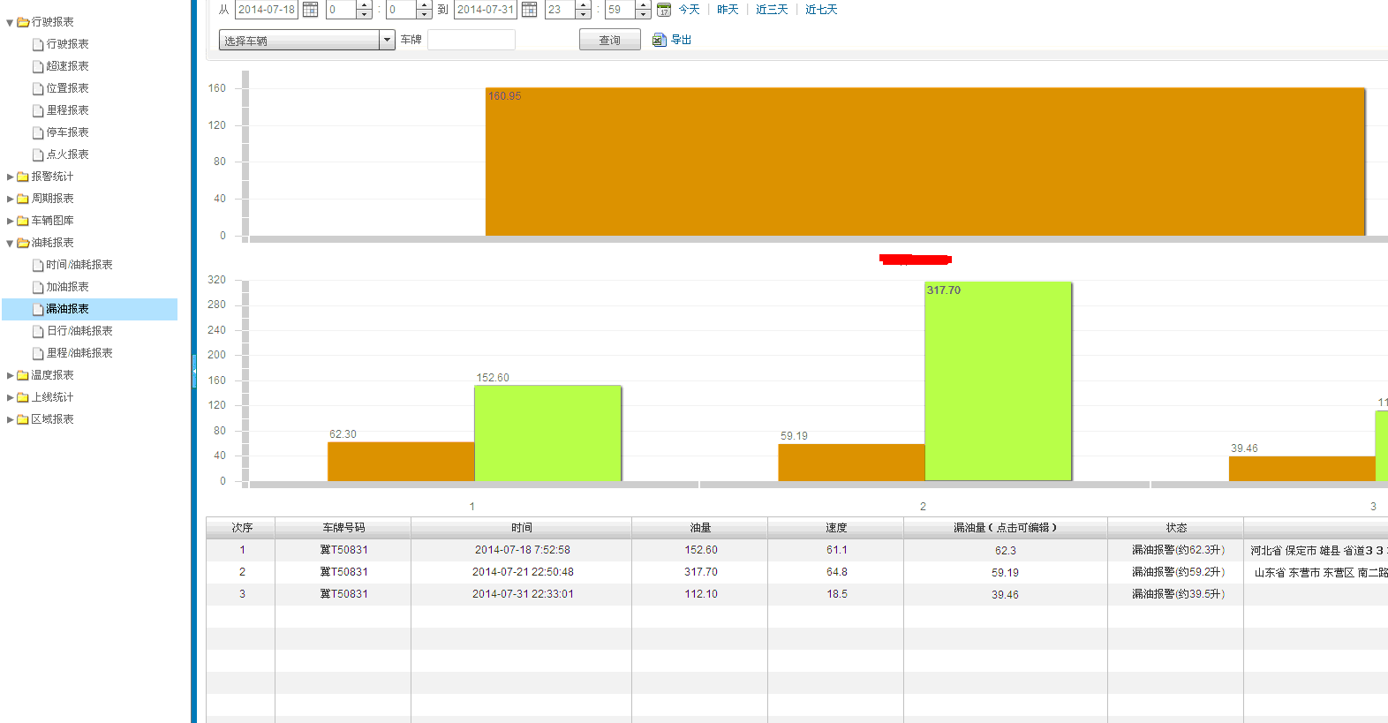Expand the 报警统计 tree node
This screenshot has height=723, width=1388.
11,177
